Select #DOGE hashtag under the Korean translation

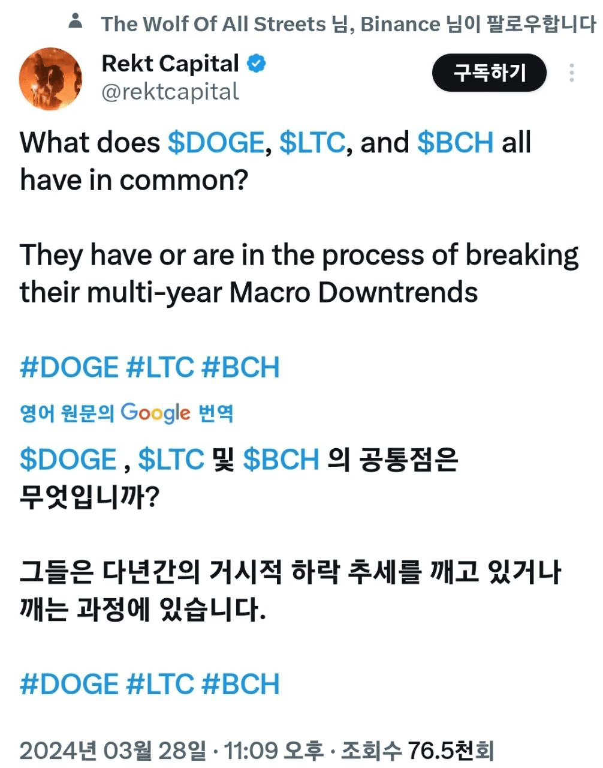(x=69, y=684)
